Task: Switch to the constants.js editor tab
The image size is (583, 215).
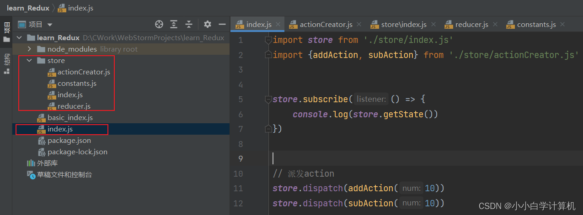Action: click(536, 24)
